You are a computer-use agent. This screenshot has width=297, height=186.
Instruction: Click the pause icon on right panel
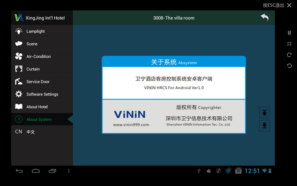pyautogui.click(x=289, y=33)
